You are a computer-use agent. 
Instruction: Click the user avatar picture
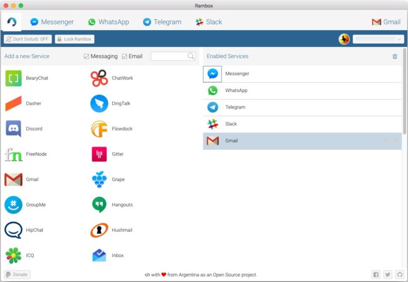[x=344, y=39]
